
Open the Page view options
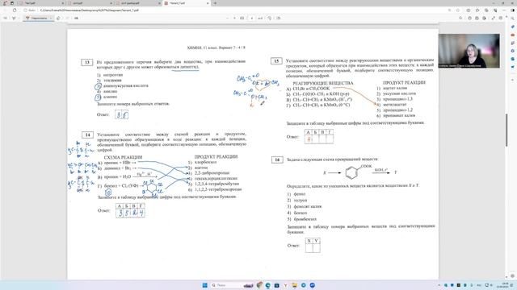pyautogui.click(x=278, y=18)
